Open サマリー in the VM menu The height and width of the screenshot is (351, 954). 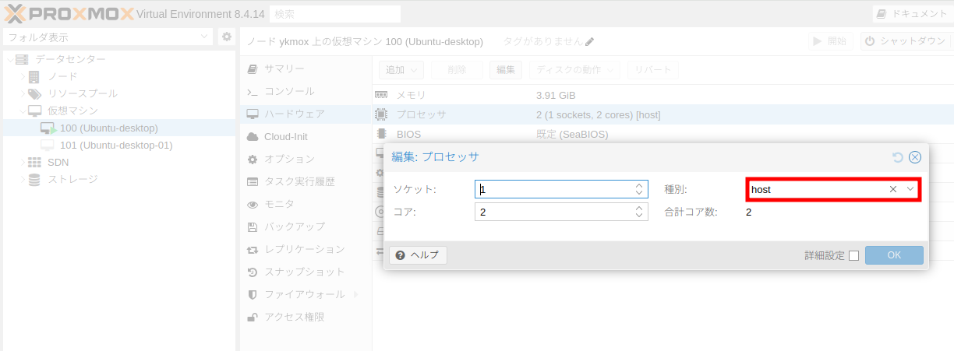[306, 68]
